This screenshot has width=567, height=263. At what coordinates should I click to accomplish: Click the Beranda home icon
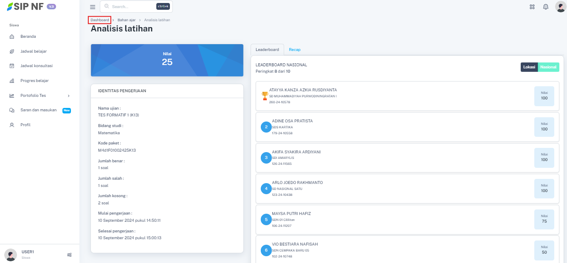[x=12, y=37]
